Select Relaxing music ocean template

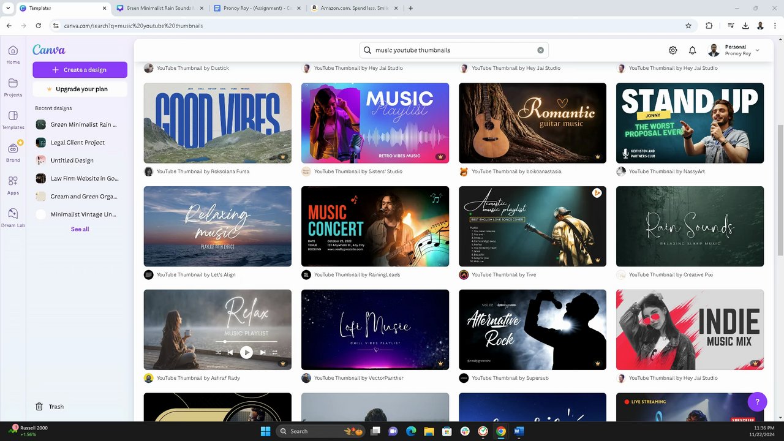[217, 227]
